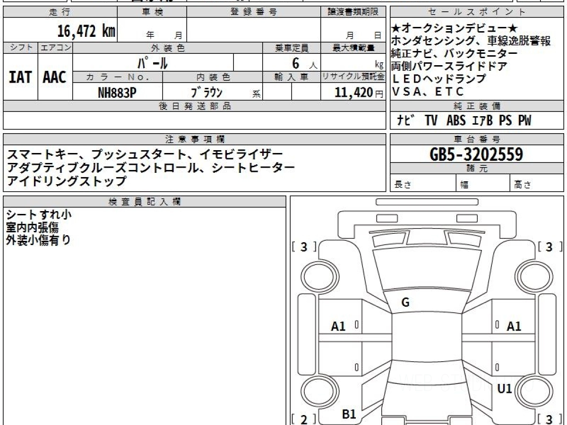Click the リサイクル預託金 header
567x425 pixels.
352,77
